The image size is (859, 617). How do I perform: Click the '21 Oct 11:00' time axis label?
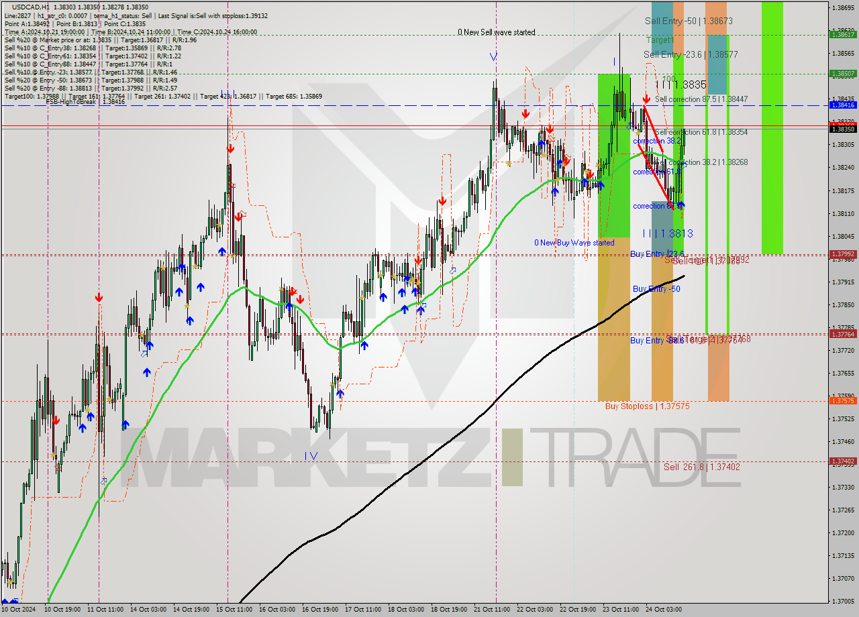[x=493, y=610]
